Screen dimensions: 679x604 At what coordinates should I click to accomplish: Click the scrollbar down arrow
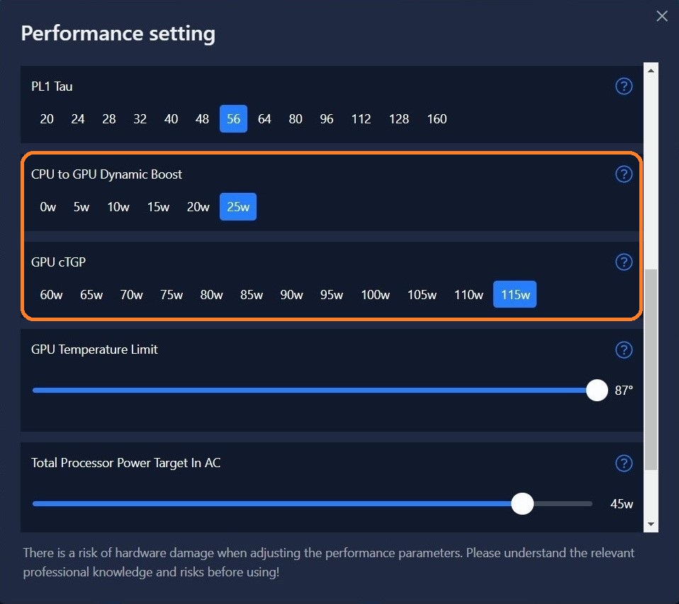coord(651,525)
